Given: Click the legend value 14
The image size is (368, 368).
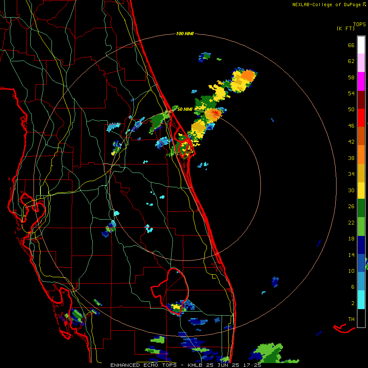Looking at the screenshot, I should [351, 255].
